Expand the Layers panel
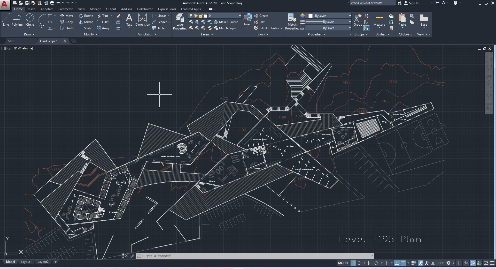The image size is (496, 269). pos(207,34)
